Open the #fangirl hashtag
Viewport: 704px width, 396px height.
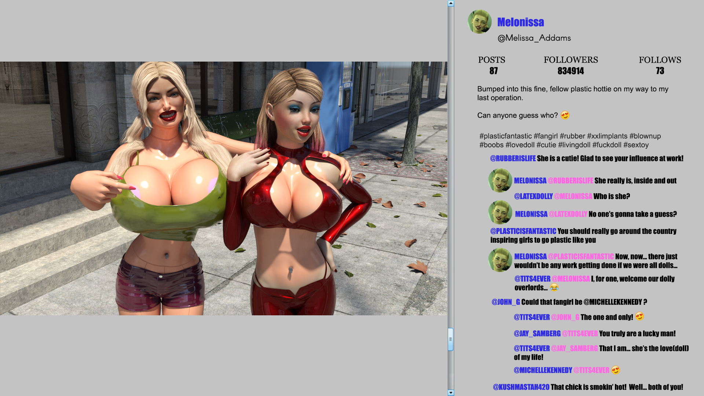pyautogui.click(x=546, y=136)
